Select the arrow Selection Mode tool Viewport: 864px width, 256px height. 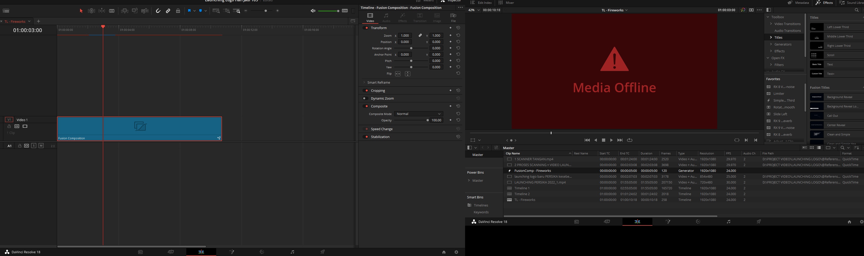click(81, 11)
